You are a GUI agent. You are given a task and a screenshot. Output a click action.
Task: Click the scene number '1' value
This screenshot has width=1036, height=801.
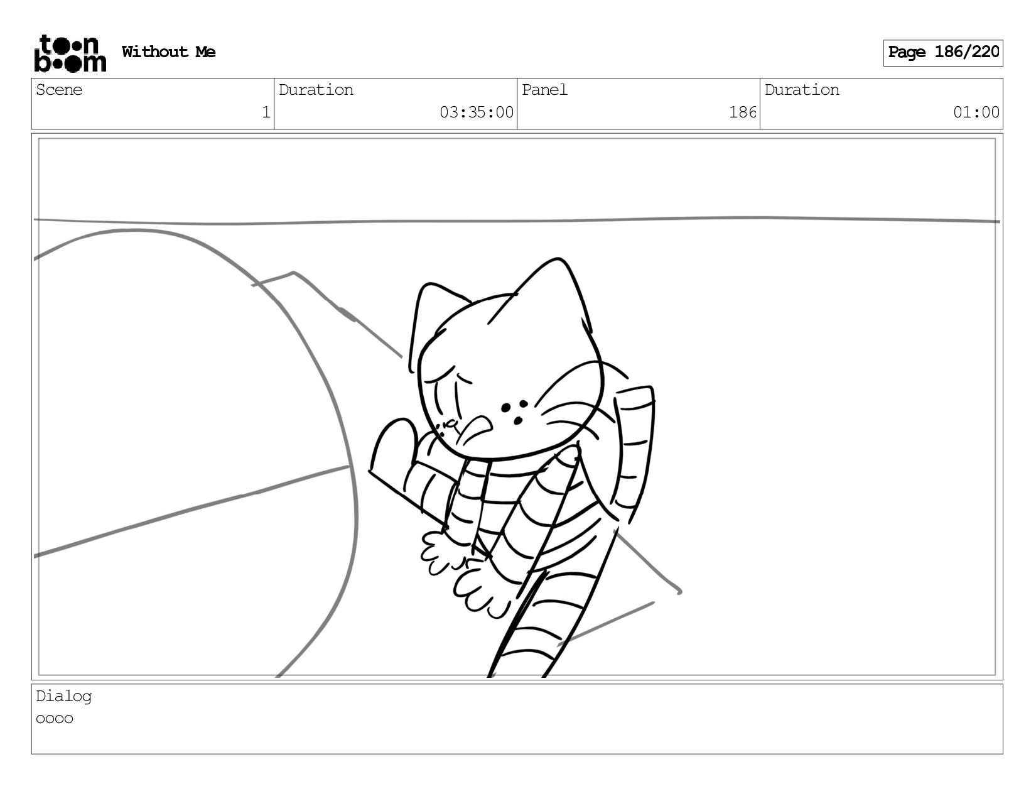(x=266, y=112)
